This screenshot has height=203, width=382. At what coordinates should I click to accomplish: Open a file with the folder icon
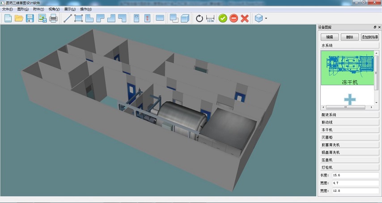click(19, 18)
